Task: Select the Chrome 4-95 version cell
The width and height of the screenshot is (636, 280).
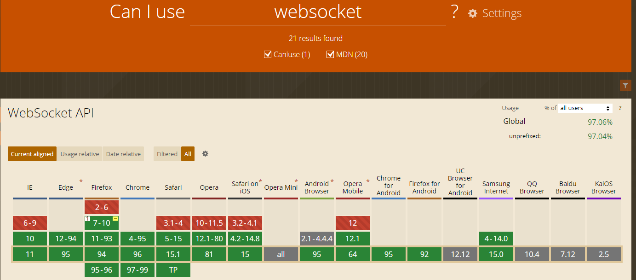Action: pyautogui.click(x=138, y=239)
